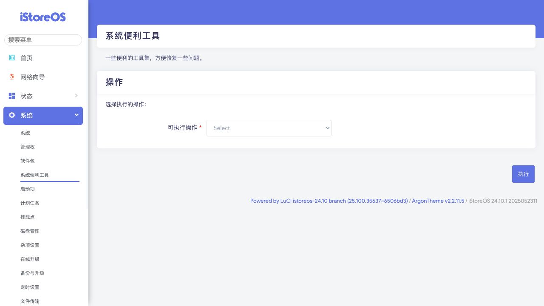
Task: Click the iStoreOS logo
Action: pyautogui.click(x=43, y=17)
